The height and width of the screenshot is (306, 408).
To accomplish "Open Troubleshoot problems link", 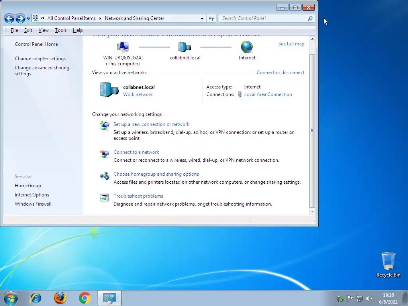I will pyautogui.click(x=138, y=196).
